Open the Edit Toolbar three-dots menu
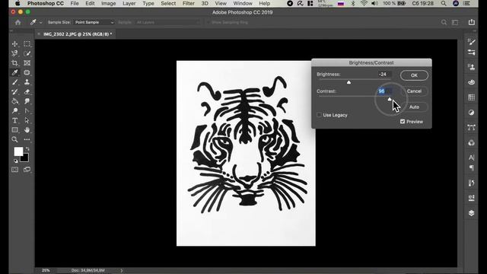 (x=27, y=139)
